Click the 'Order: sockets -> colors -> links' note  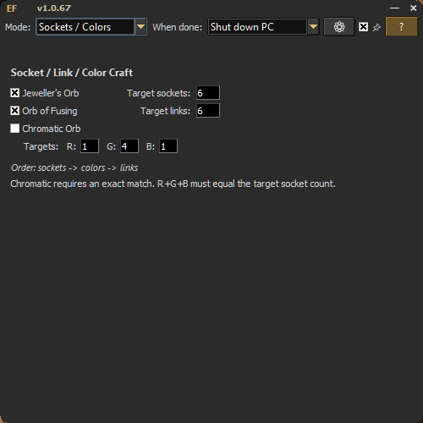click(74, 168)
